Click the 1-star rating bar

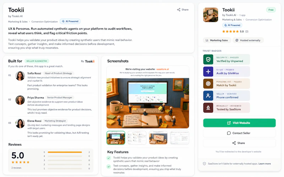(x=65, y=169)
